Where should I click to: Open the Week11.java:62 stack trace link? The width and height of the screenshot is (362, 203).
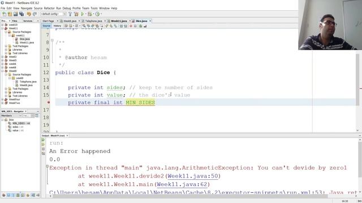[x=182, y=184]
